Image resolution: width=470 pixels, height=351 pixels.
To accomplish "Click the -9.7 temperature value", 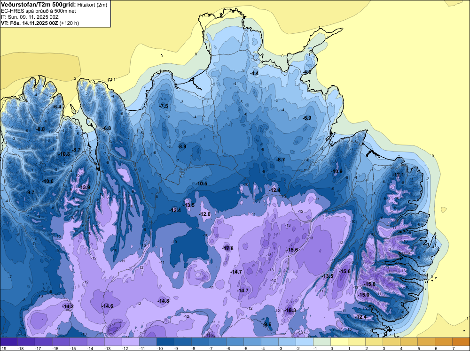I will pyautogui.click(x=30, y=192).
